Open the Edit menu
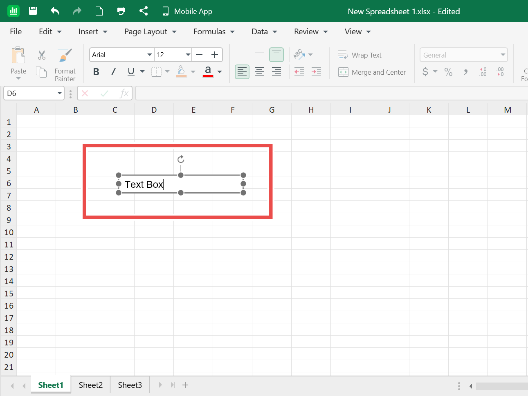The image size is (528, 396). pyautogui.click(x=50, y=31)
